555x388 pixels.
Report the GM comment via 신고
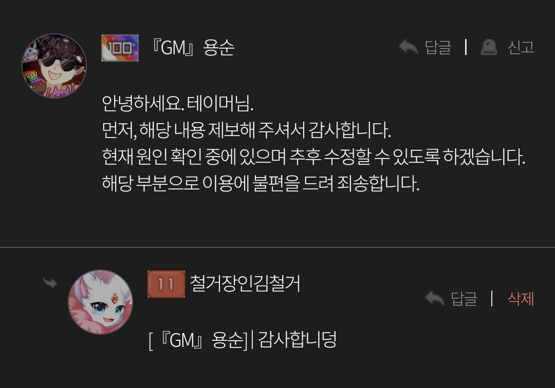point(521,47)
